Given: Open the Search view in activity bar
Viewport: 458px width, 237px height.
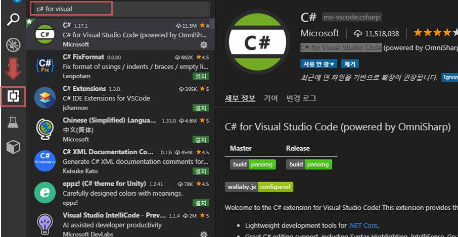Looking at the screenshot, I should 13,20.
